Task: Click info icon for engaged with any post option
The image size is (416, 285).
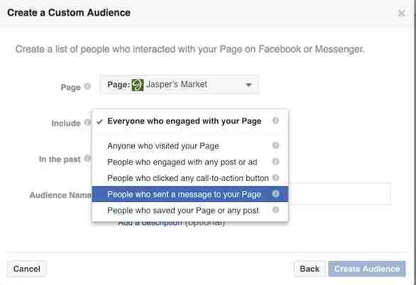Action: click(275, 162)
